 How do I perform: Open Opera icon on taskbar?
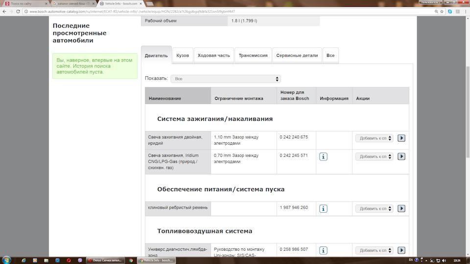69,261
